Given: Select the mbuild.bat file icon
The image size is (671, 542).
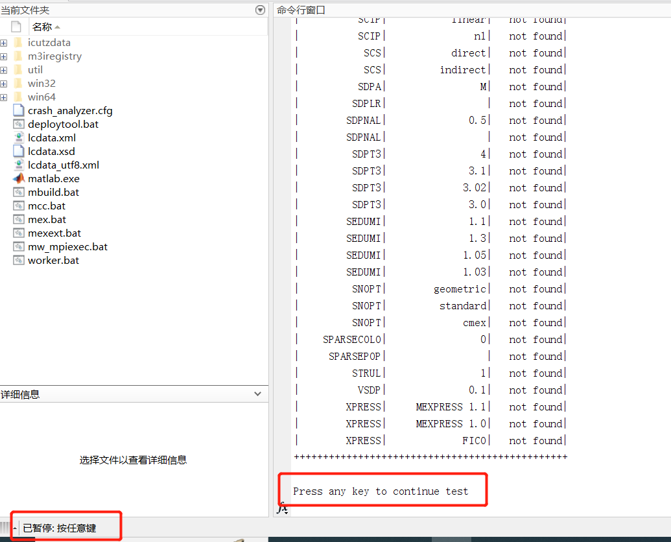Looking at the screenshot, I should pyautogui.click(x=19, y=192).
